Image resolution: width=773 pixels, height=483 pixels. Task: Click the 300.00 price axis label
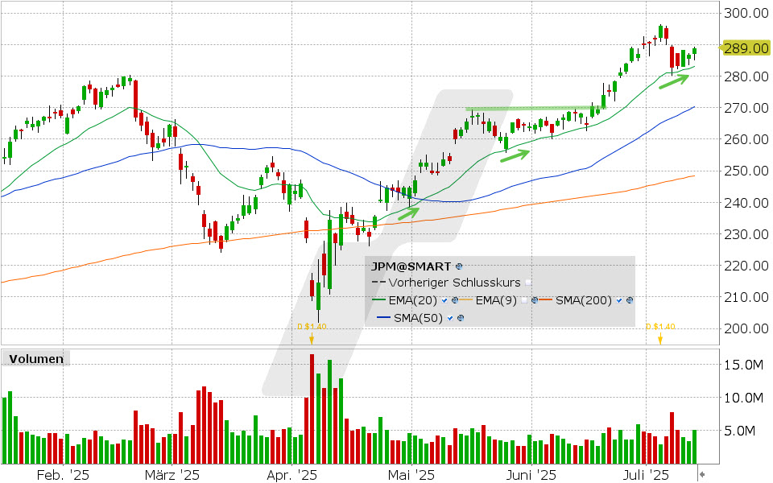pyautogui.click(x=746, y=13)
